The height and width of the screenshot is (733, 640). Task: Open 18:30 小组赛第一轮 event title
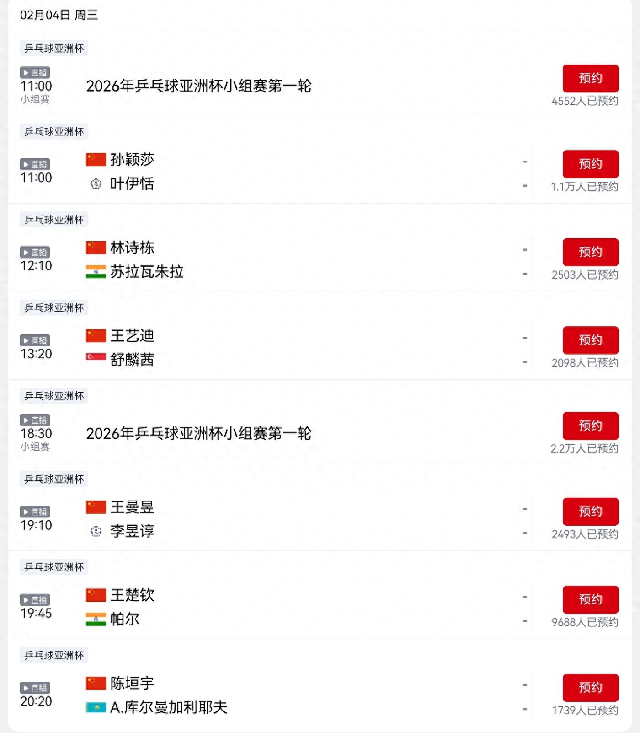[x=199, y=433]
